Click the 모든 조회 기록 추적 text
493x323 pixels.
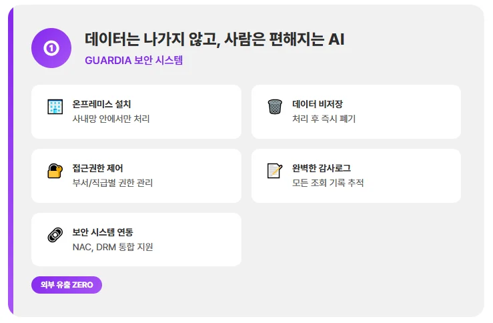328,183
